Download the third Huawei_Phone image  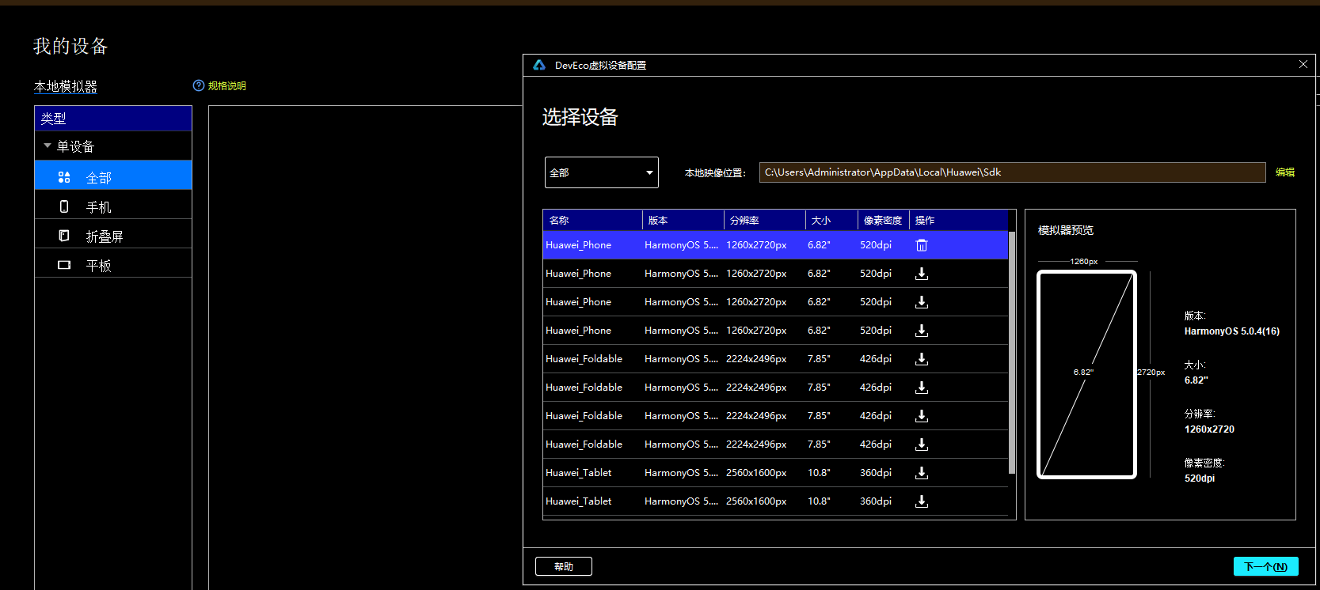pos(922,302)
